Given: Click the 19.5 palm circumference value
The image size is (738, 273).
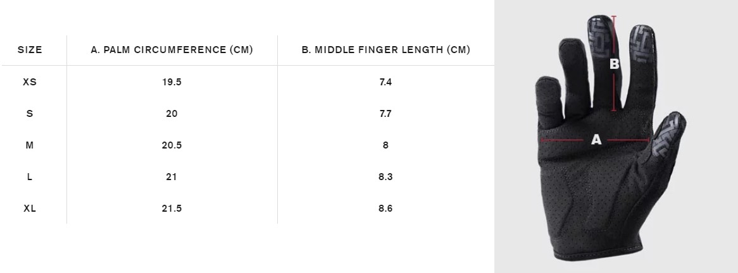Looking at the screenshot, I should pyautogui.click(x=172, y=82).
